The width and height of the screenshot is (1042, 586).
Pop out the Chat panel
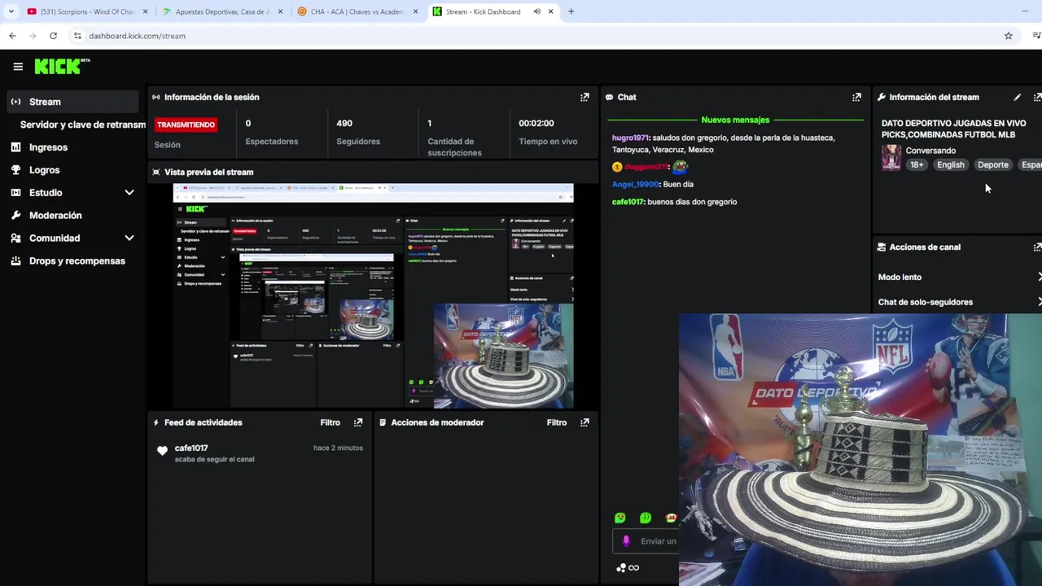[x=856, y=97]
